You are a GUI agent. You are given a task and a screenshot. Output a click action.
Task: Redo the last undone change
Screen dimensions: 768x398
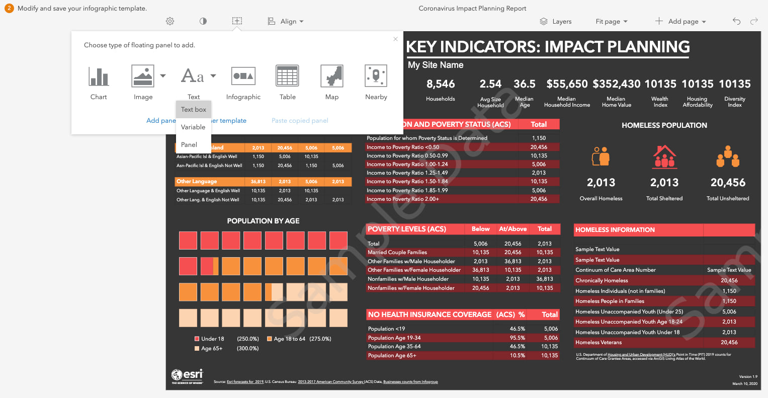(754, 21)
